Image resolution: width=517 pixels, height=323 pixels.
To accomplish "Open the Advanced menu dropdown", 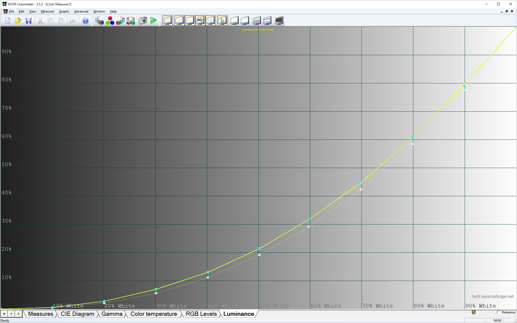I will tap(81, 11).
